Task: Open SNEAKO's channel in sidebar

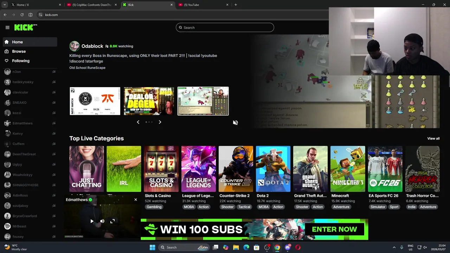Action: point(30,103)
